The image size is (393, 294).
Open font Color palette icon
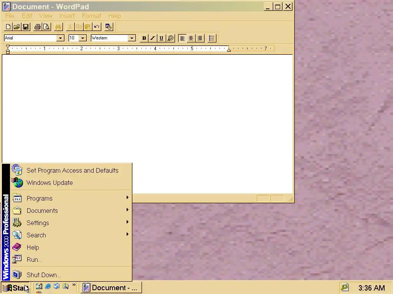[170, 38]
